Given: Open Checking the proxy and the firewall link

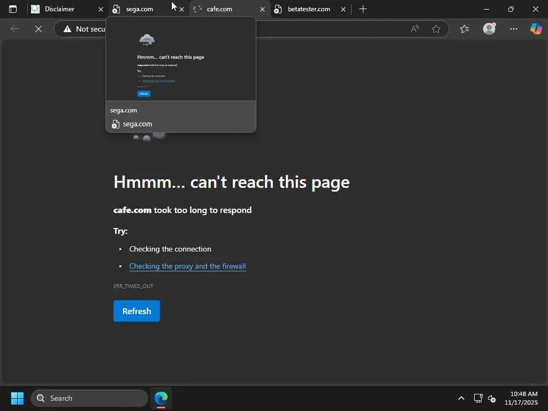Looking at the screenshot, I should (187, 267).
